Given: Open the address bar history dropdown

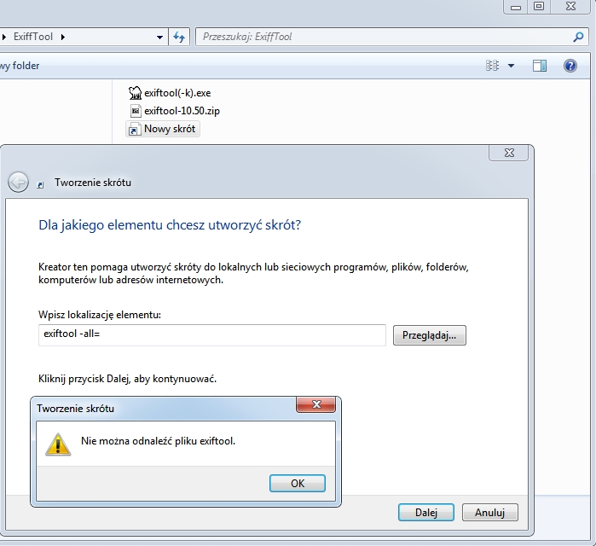Looking at the screenshot, I should pos(159,38).
